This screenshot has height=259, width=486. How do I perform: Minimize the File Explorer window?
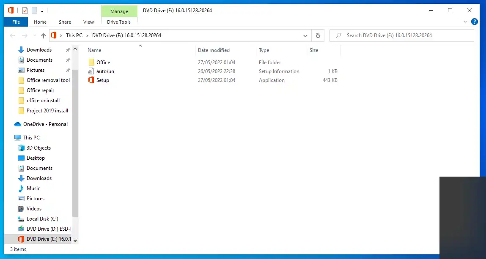point(431,11)
